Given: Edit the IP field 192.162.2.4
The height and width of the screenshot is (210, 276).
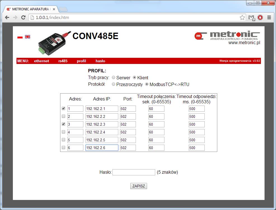Looking at the screenshot, I should [x=102, y=132].
